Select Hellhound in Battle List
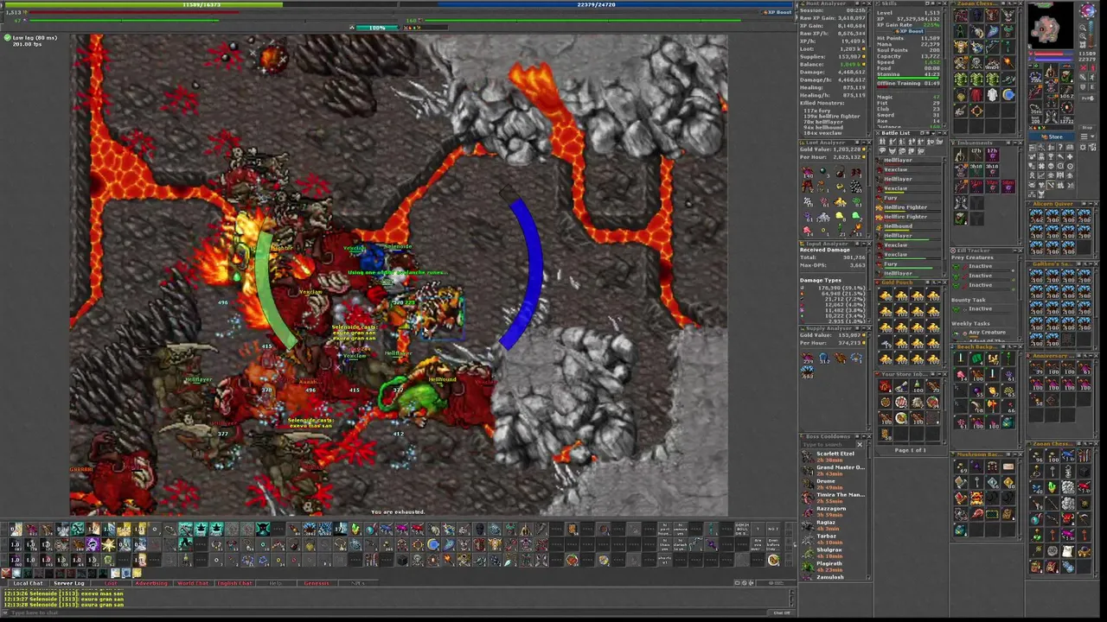The width and height of the screenshot is (1107, 622). (908, 227)
